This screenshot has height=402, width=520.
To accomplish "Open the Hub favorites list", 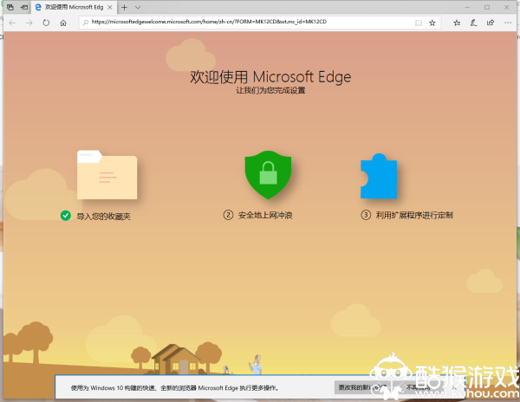I will (457, 23).
